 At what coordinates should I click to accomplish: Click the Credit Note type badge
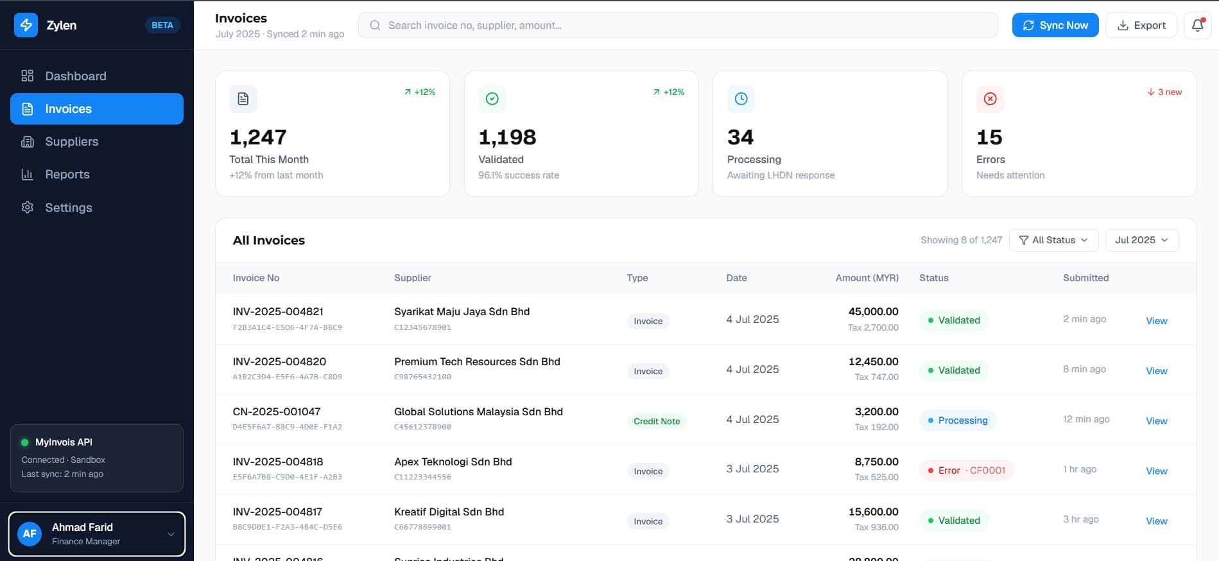657,421
